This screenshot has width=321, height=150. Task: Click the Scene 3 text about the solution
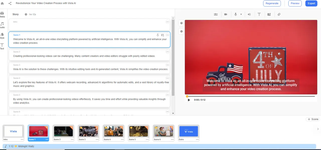click(x=91, y=69)
